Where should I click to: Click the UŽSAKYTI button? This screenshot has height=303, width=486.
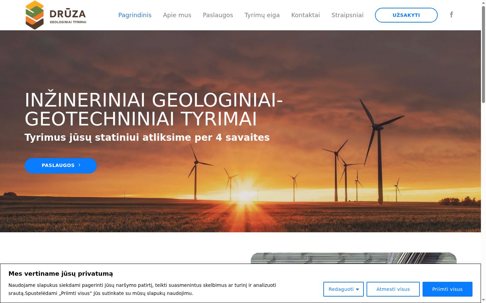(x=406, y=15)
